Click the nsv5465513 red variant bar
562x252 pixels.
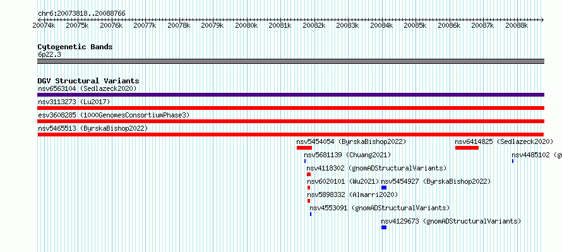(290, 135)
